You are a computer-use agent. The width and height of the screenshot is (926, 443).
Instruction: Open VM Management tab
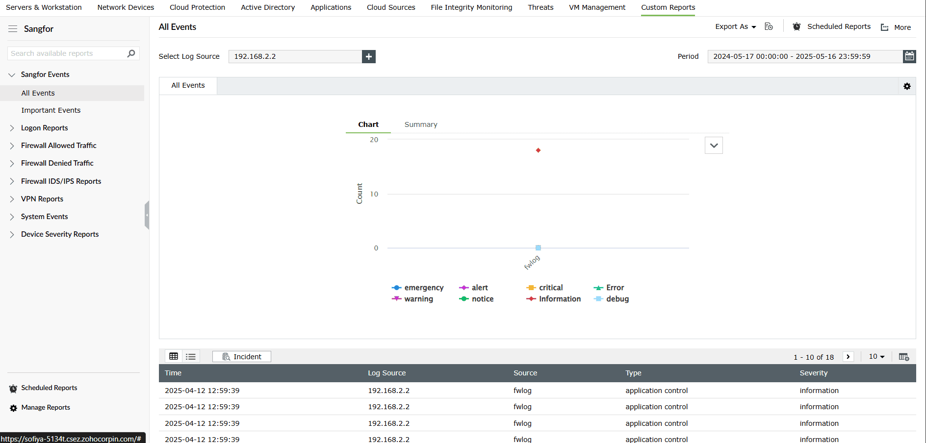[597, 7]
